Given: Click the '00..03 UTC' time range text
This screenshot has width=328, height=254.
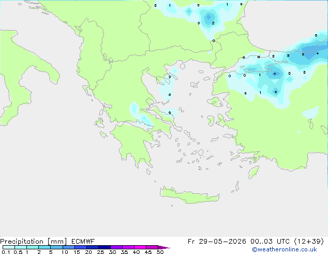Looking at the screenshot, I should pos(270,242).
